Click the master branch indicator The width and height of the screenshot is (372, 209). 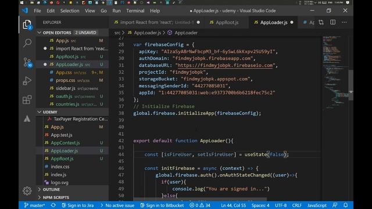(34, 205)
